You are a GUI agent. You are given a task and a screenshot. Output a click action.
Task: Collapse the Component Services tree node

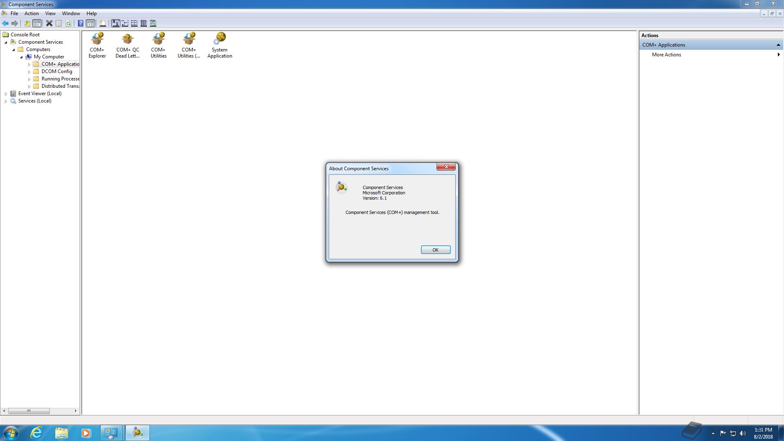point(6,42)
